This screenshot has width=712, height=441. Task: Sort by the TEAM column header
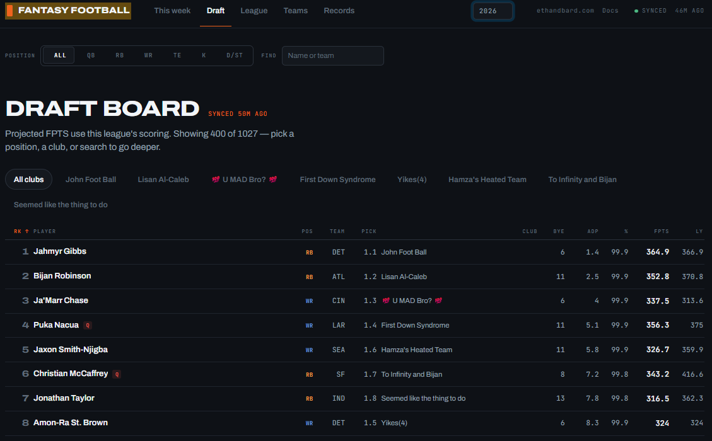pos(337,231)
